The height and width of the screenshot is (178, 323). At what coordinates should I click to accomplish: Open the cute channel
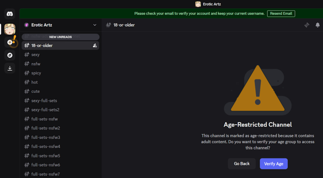[35, 91]
